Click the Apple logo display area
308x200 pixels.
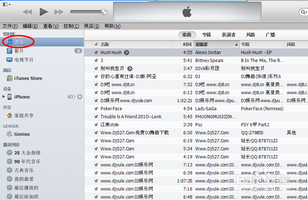click(x=187, y=12)
